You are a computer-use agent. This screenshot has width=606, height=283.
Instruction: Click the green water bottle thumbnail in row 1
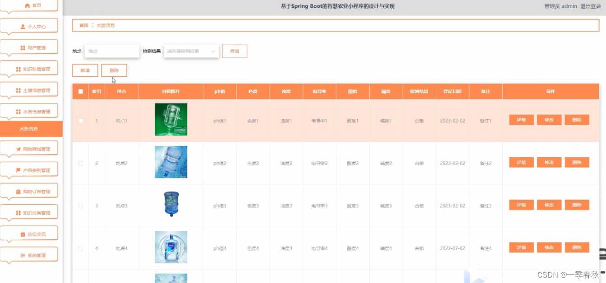tap(171, 119)
